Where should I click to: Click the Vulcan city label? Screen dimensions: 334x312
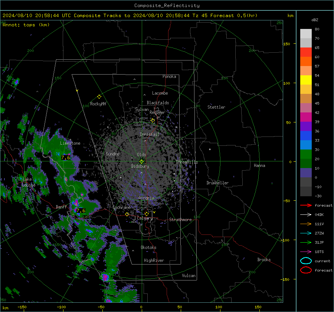point(189,276)
